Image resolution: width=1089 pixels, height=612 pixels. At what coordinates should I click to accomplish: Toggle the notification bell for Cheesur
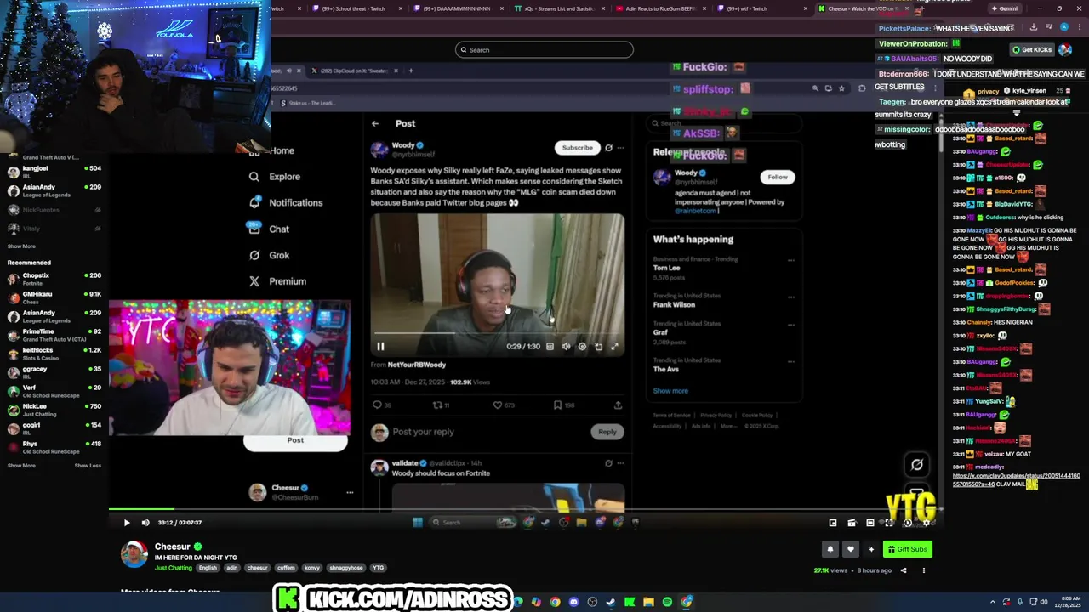tap(830, 549)
